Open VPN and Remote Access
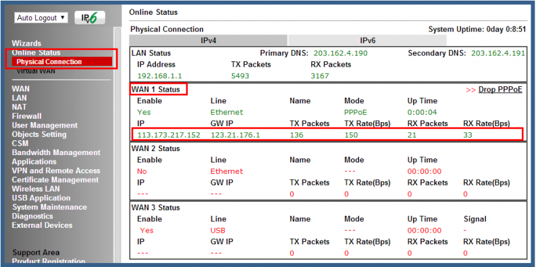This screenshot has height=267, width=540. [56, 171]
